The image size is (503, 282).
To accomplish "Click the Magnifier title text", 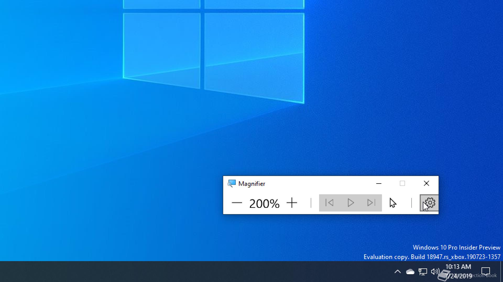I will pyautogui.click(x=252, y=184).
